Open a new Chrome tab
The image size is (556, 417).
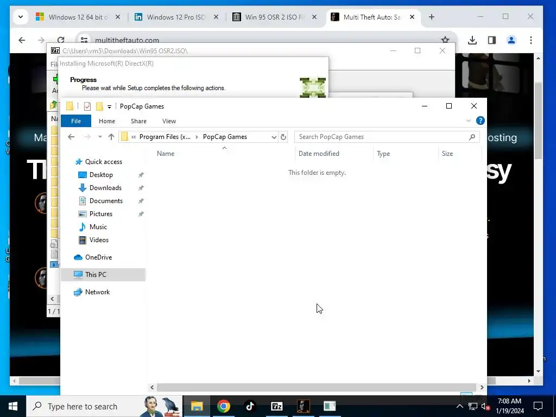tap(432, 17)
